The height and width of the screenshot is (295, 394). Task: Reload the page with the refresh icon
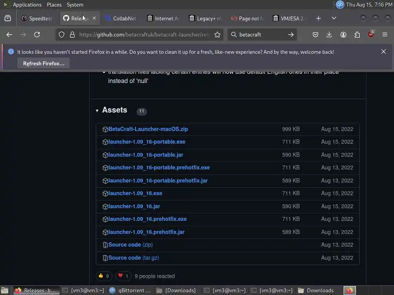37,35
